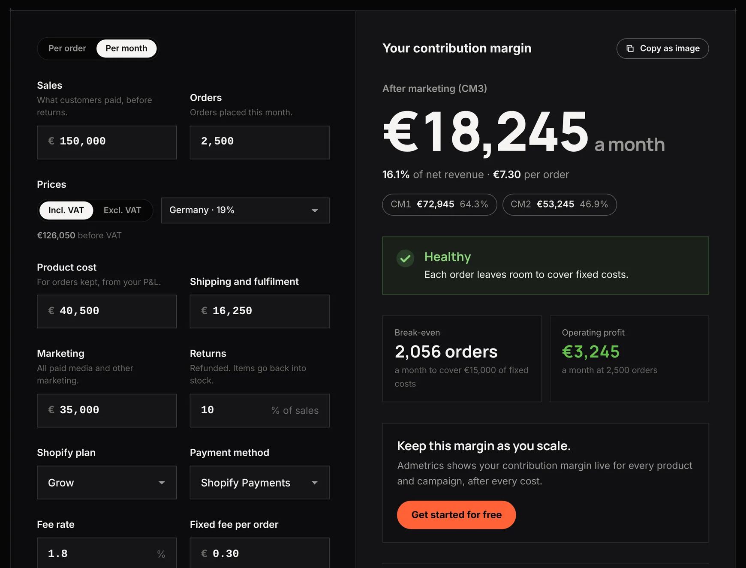The image size is (746, 568).
Task: Open the Payment method dropdown
Action: (260, 483)
